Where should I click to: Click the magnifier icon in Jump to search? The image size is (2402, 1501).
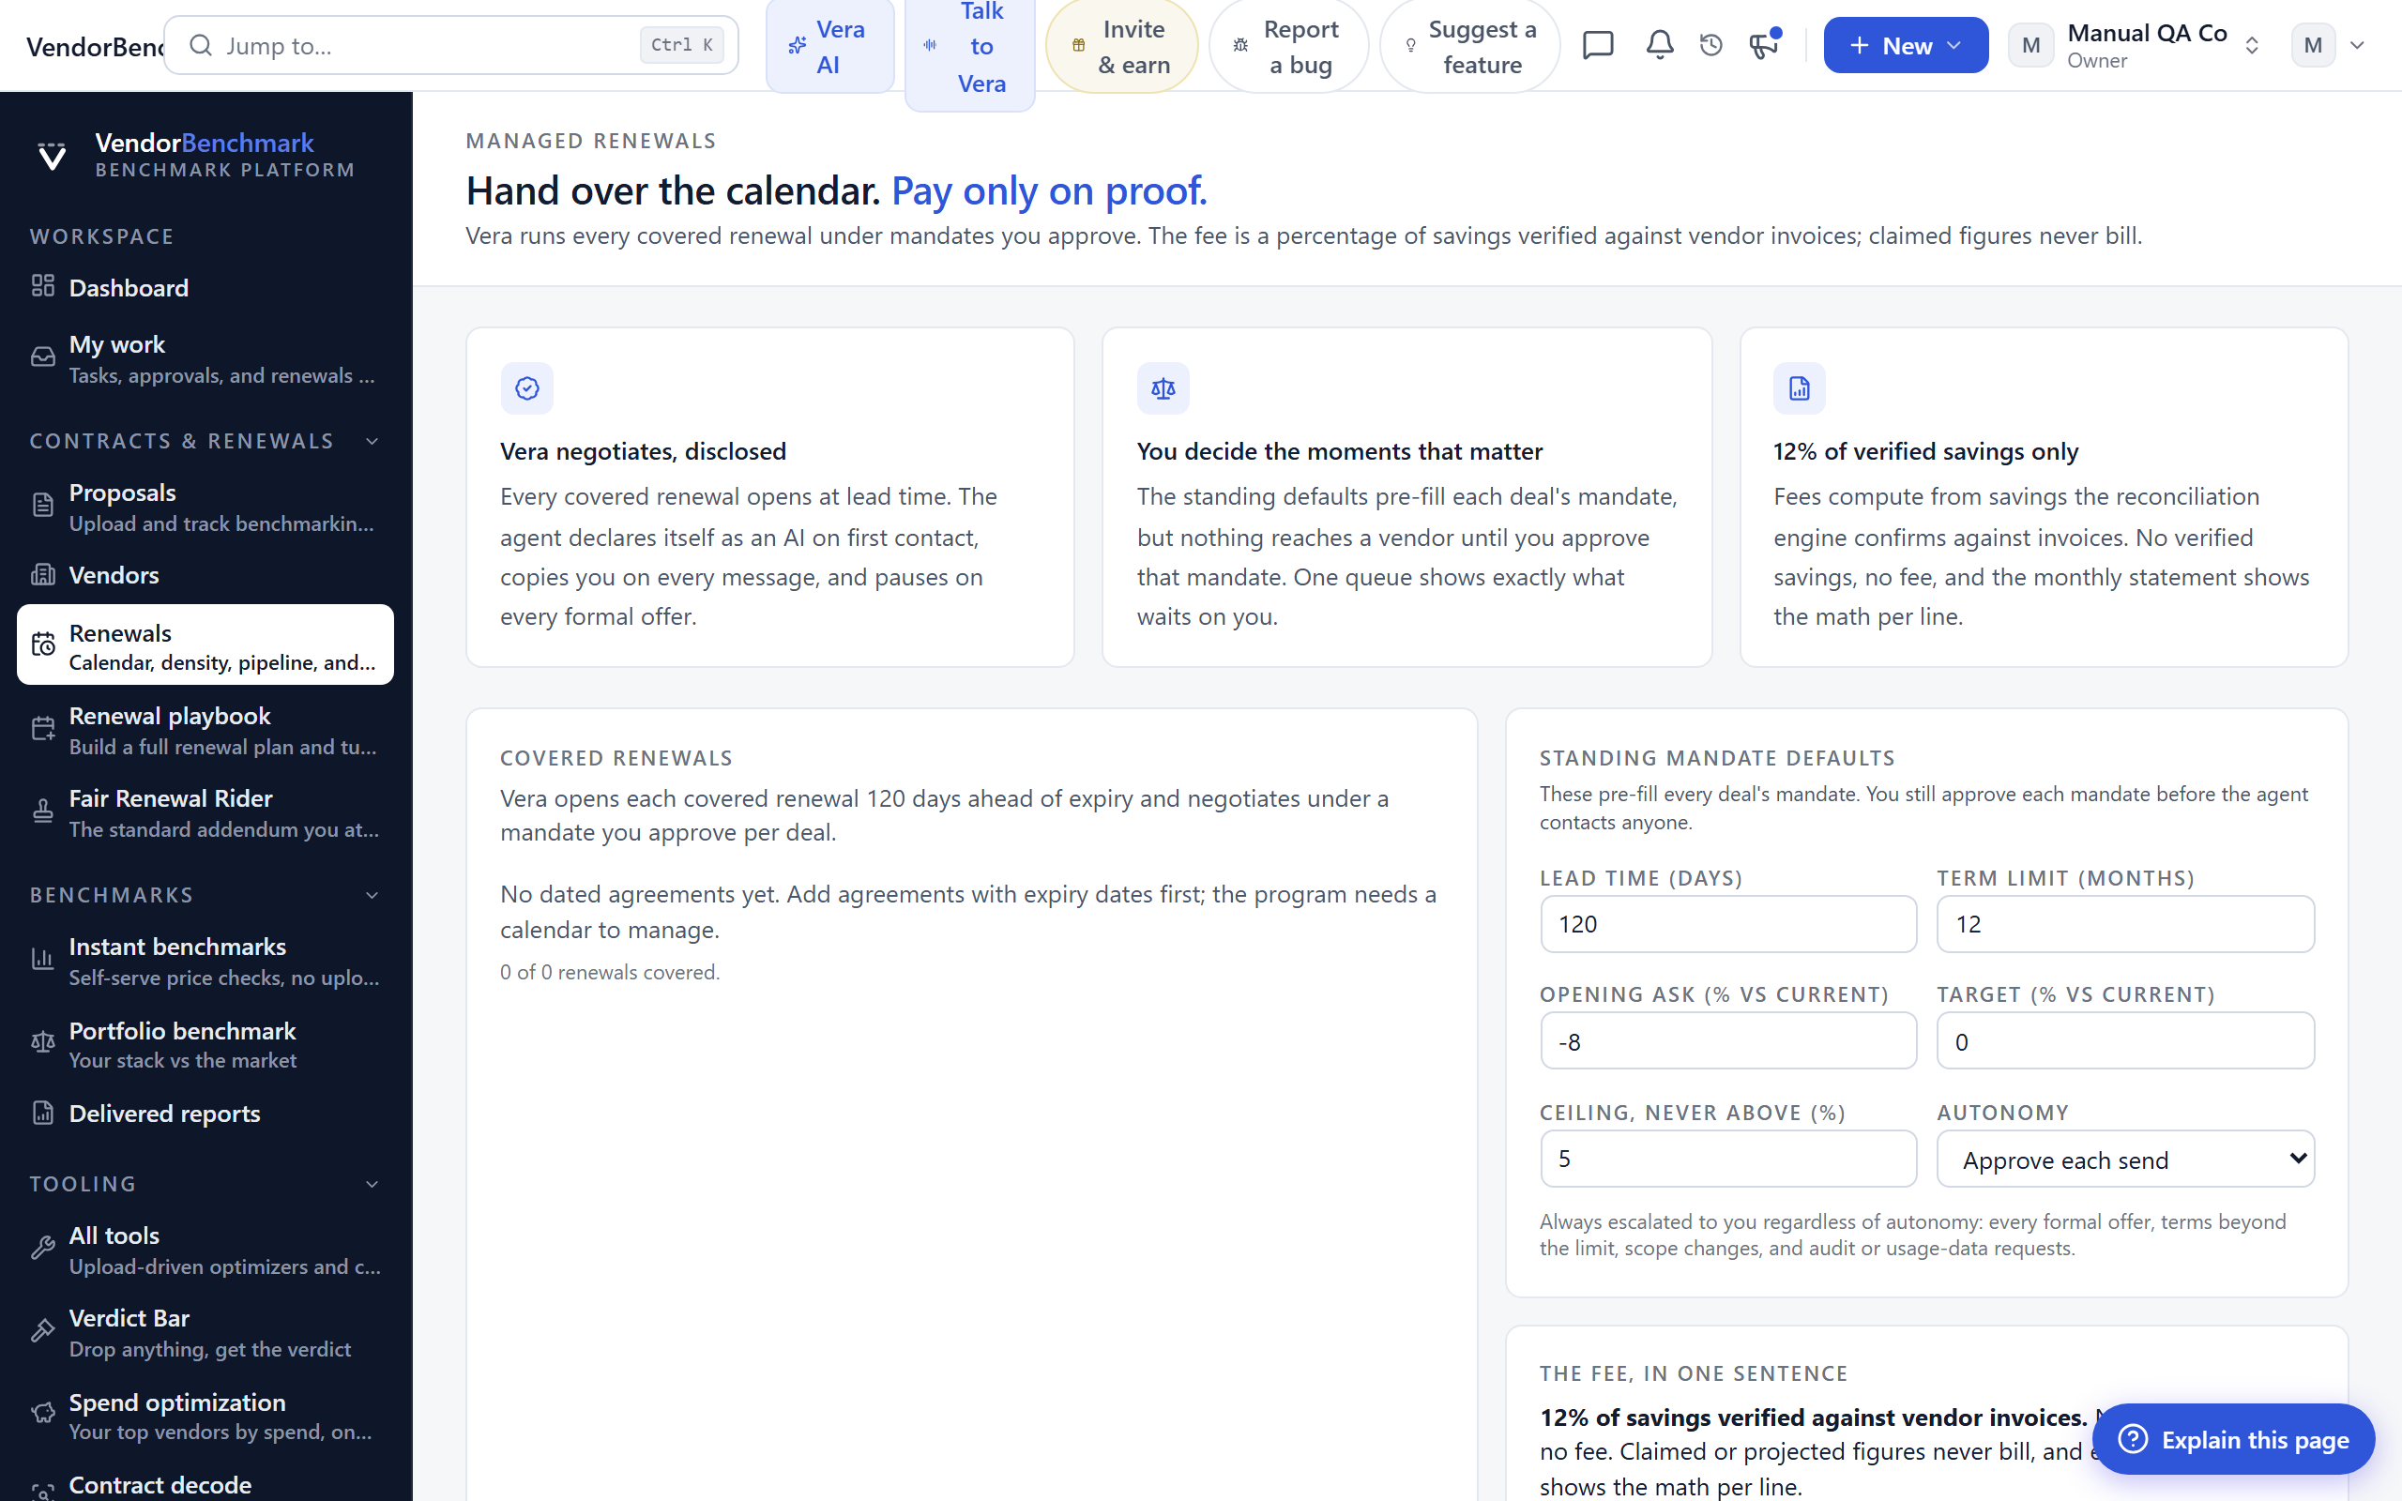click(201, 45)
